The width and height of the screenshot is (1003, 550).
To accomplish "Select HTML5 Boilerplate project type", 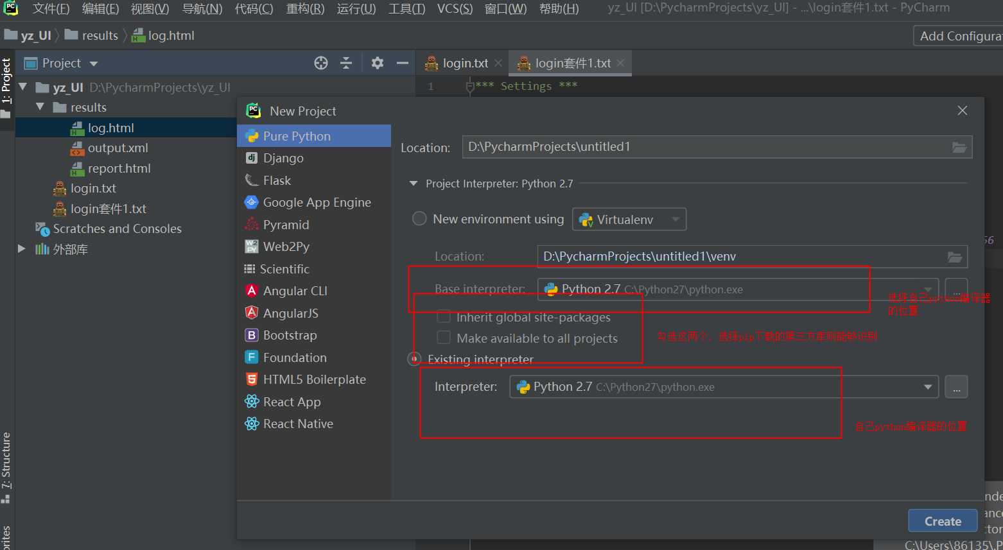I will point(314,379).
